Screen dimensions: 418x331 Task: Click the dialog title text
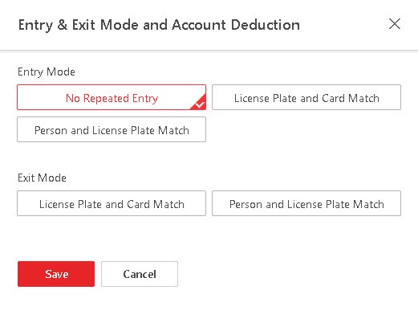click(159, 25)
